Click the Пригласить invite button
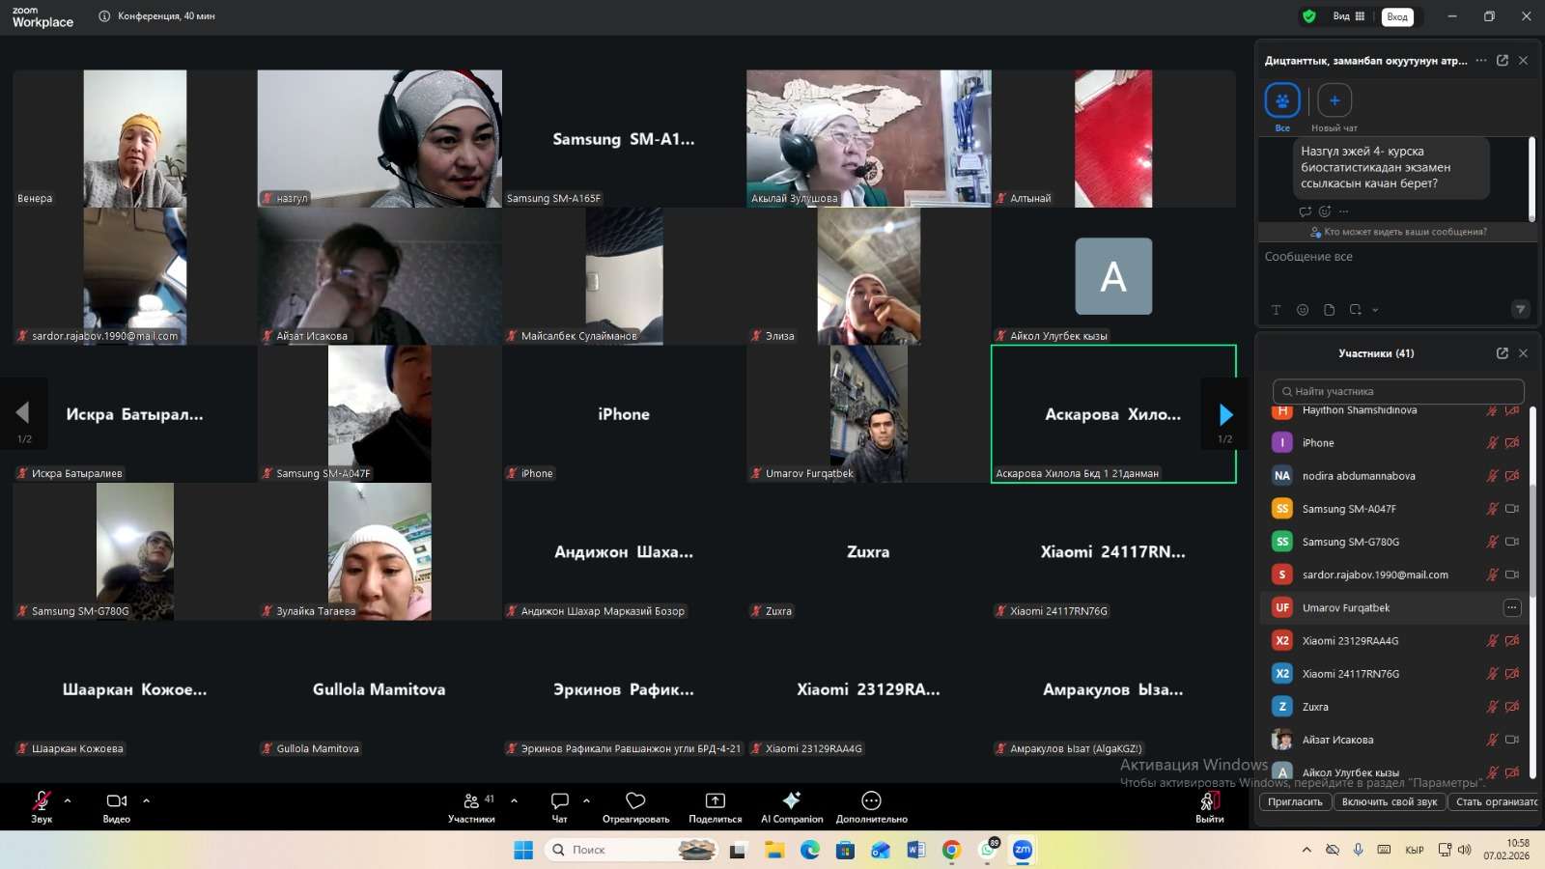Viewport: 1545px width, 869px height. click(1295, 801)
